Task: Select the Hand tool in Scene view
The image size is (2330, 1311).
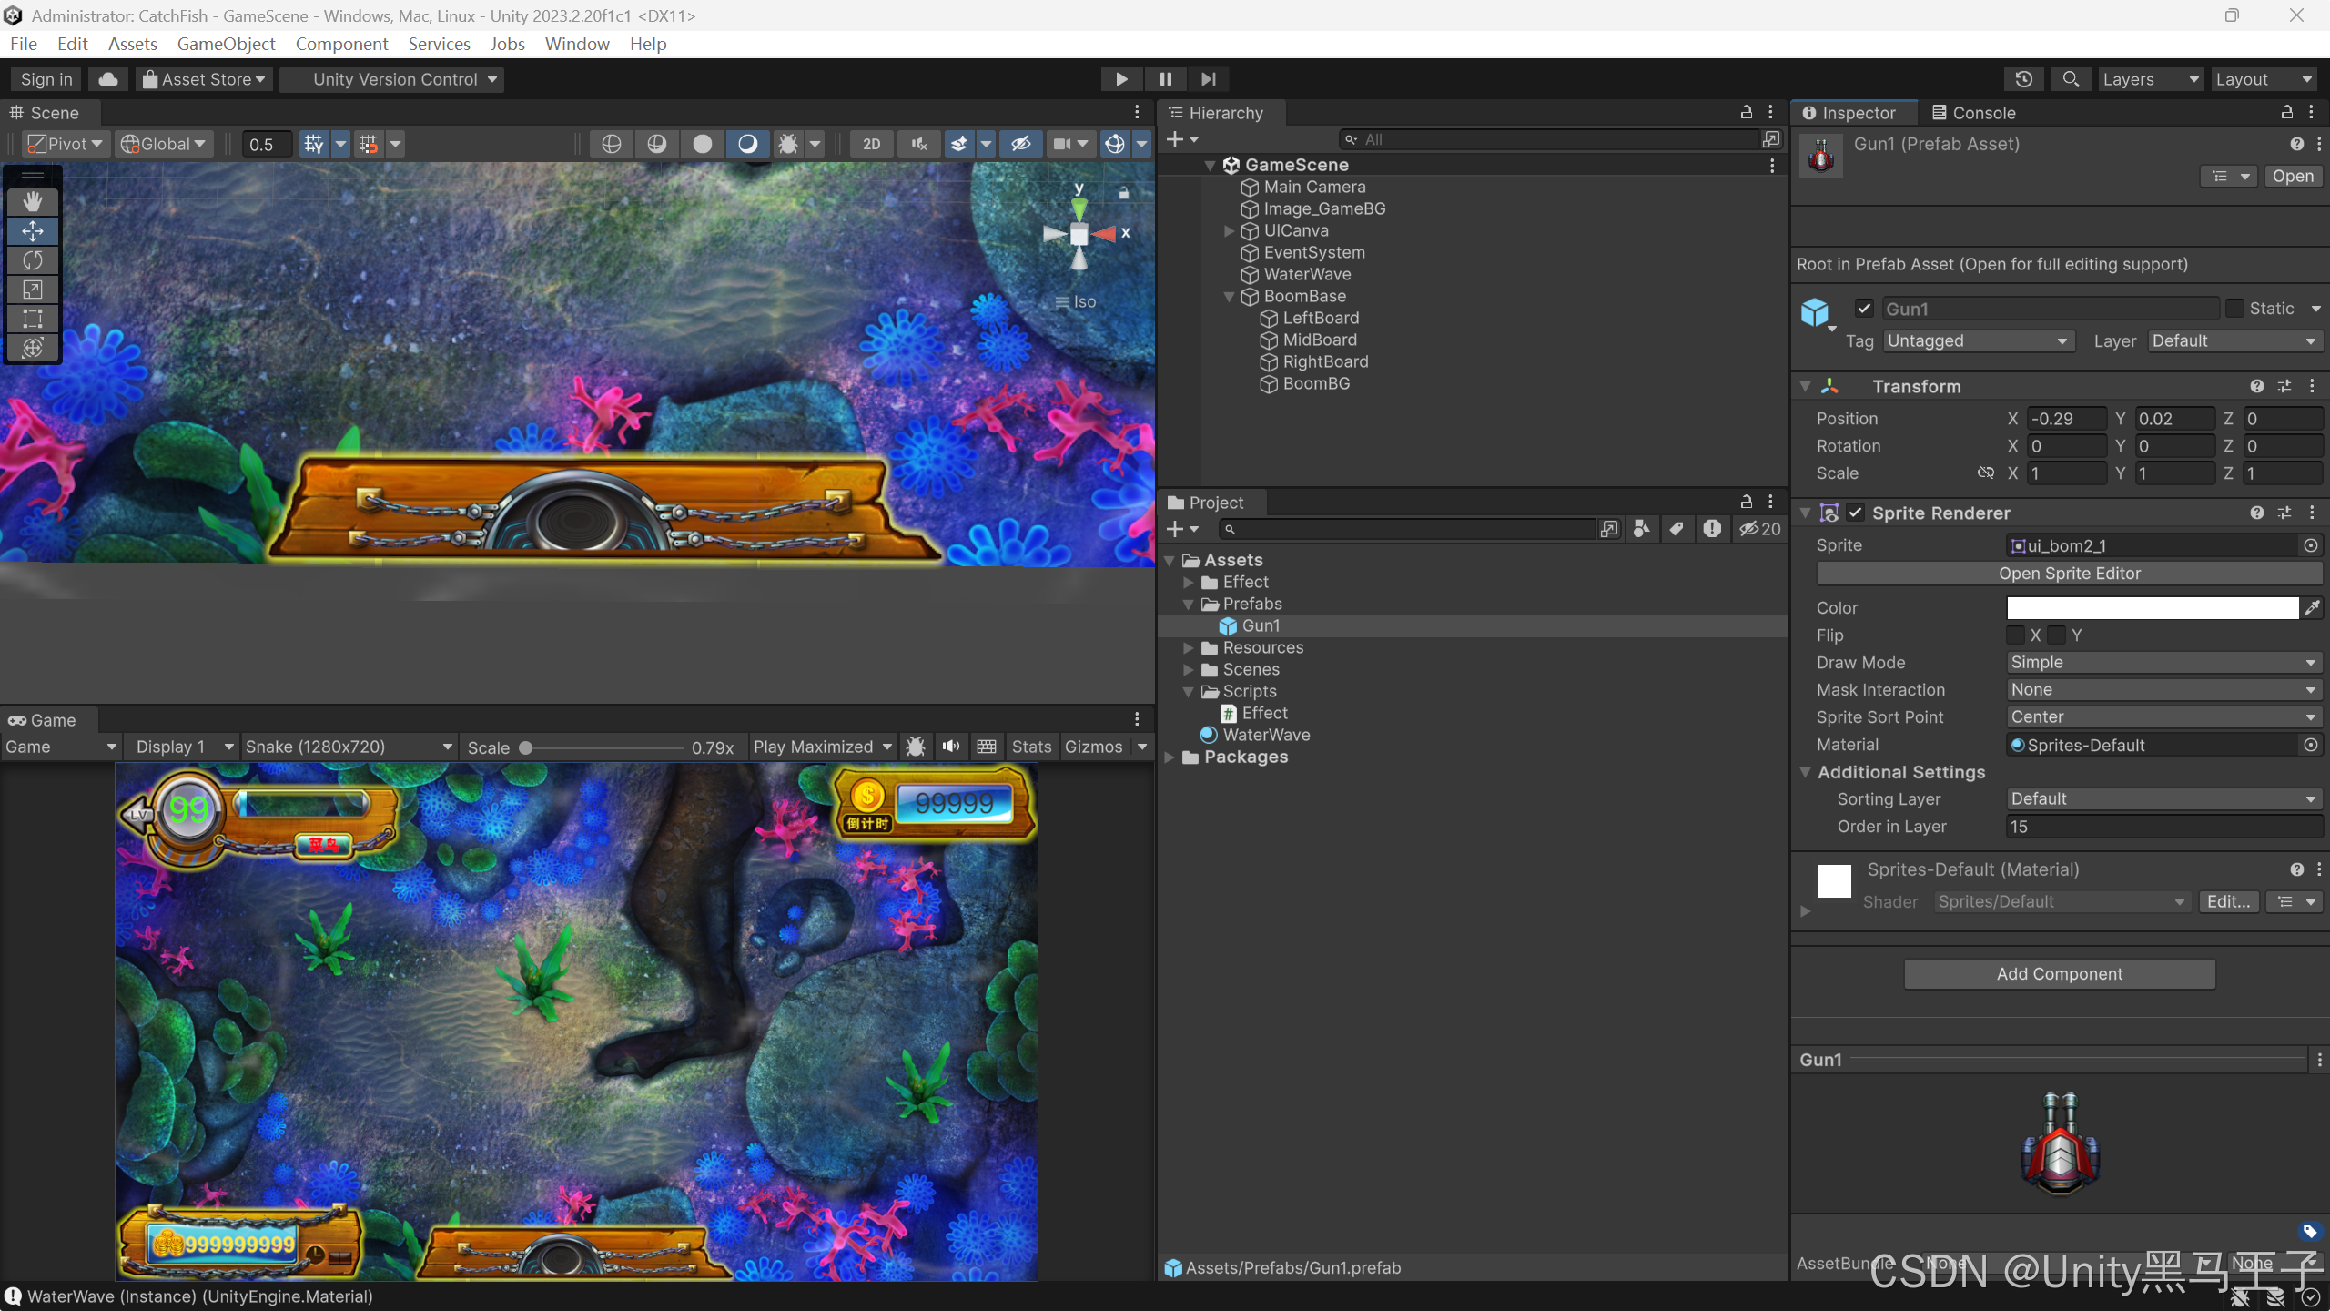Action: pos(33,201)
